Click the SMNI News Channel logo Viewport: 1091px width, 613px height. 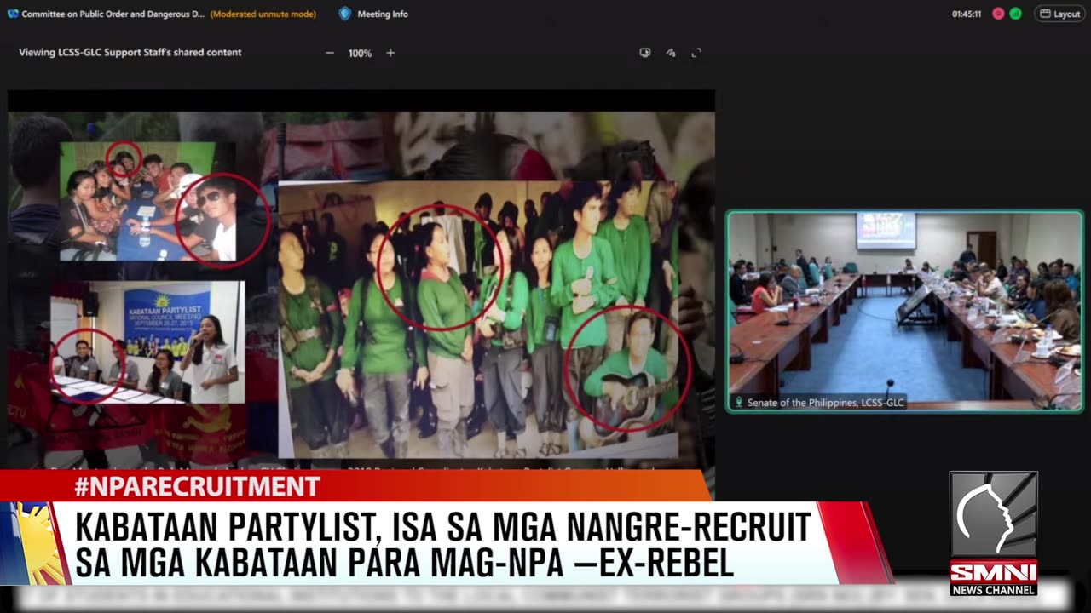994,533
